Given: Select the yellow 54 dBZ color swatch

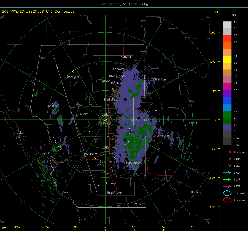Looking at the screenshot, I should click(x=227, y=59).
